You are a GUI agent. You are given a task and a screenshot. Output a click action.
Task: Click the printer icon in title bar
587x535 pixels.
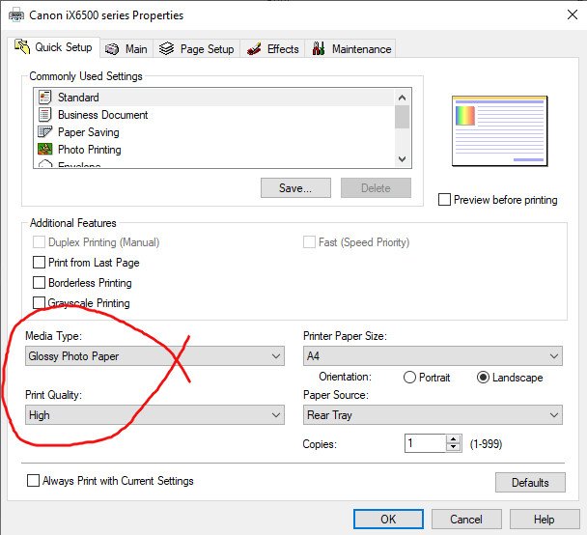(x=16, y=15)
